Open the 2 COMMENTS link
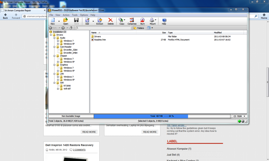Viewport: 269px width, 161px height. coord(79,150)
